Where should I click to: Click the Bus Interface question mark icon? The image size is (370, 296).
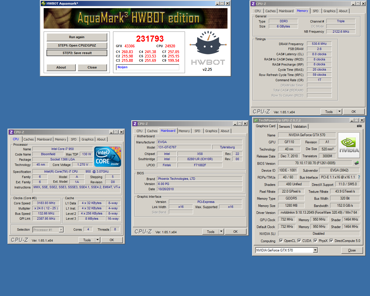tap(359, 177)
